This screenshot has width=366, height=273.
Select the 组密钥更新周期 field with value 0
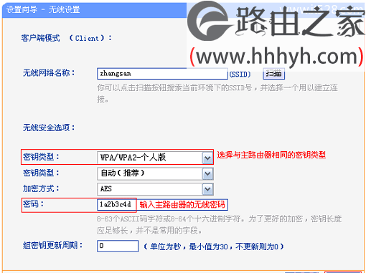(118, 246)
